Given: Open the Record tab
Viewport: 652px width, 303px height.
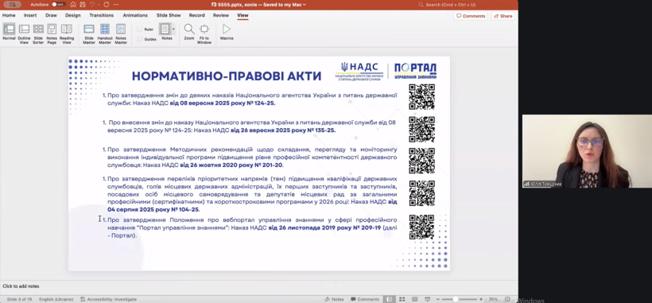Looking at the screenshot, I should pos(196,15).
